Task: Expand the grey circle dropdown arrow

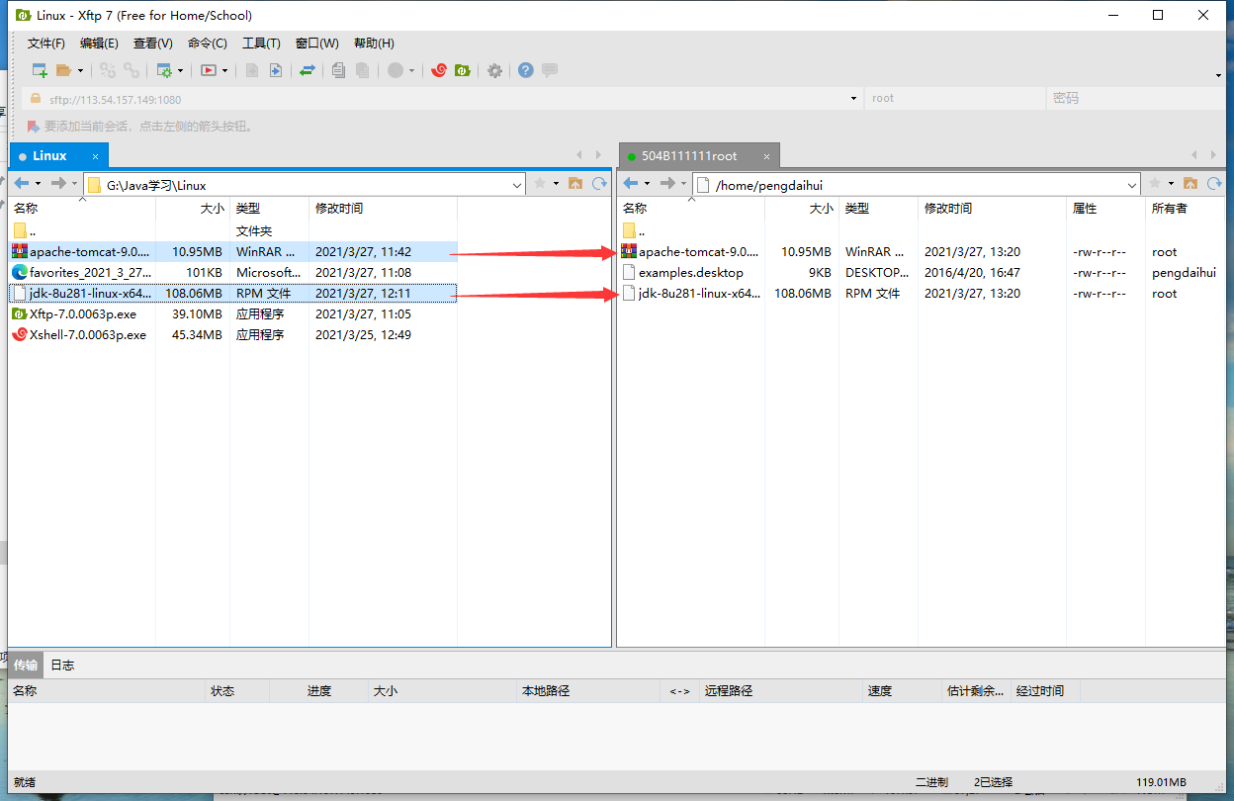Action: point(411,71)
